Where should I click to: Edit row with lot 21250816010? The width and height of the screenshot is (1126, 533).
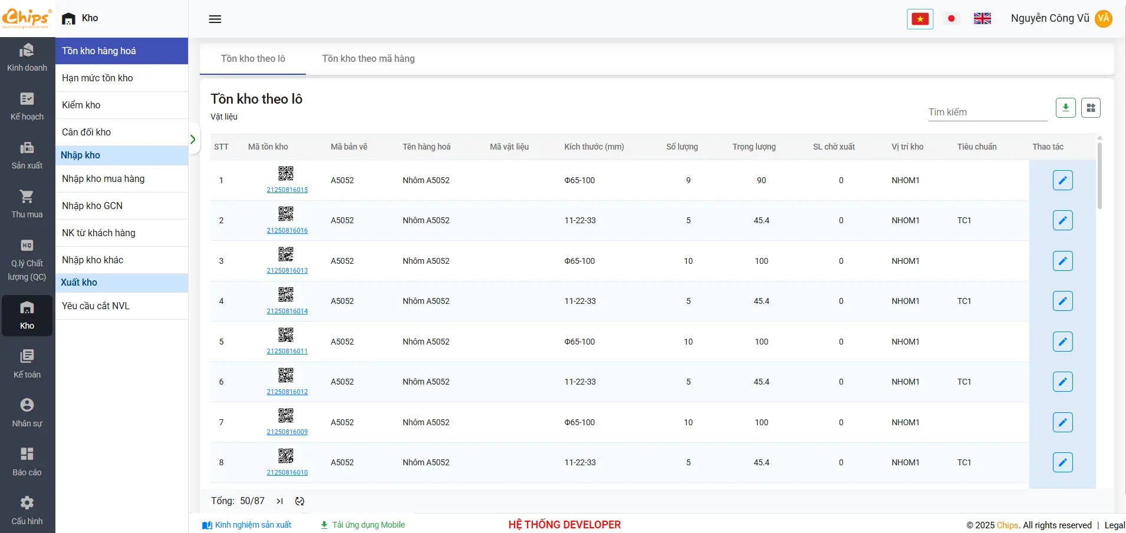(1063, 462)
